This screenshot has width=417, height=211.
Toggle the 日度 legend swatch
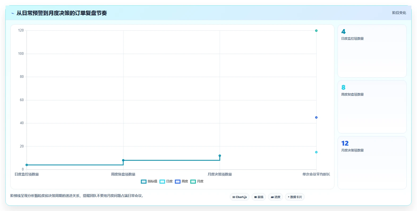(162, 181)
